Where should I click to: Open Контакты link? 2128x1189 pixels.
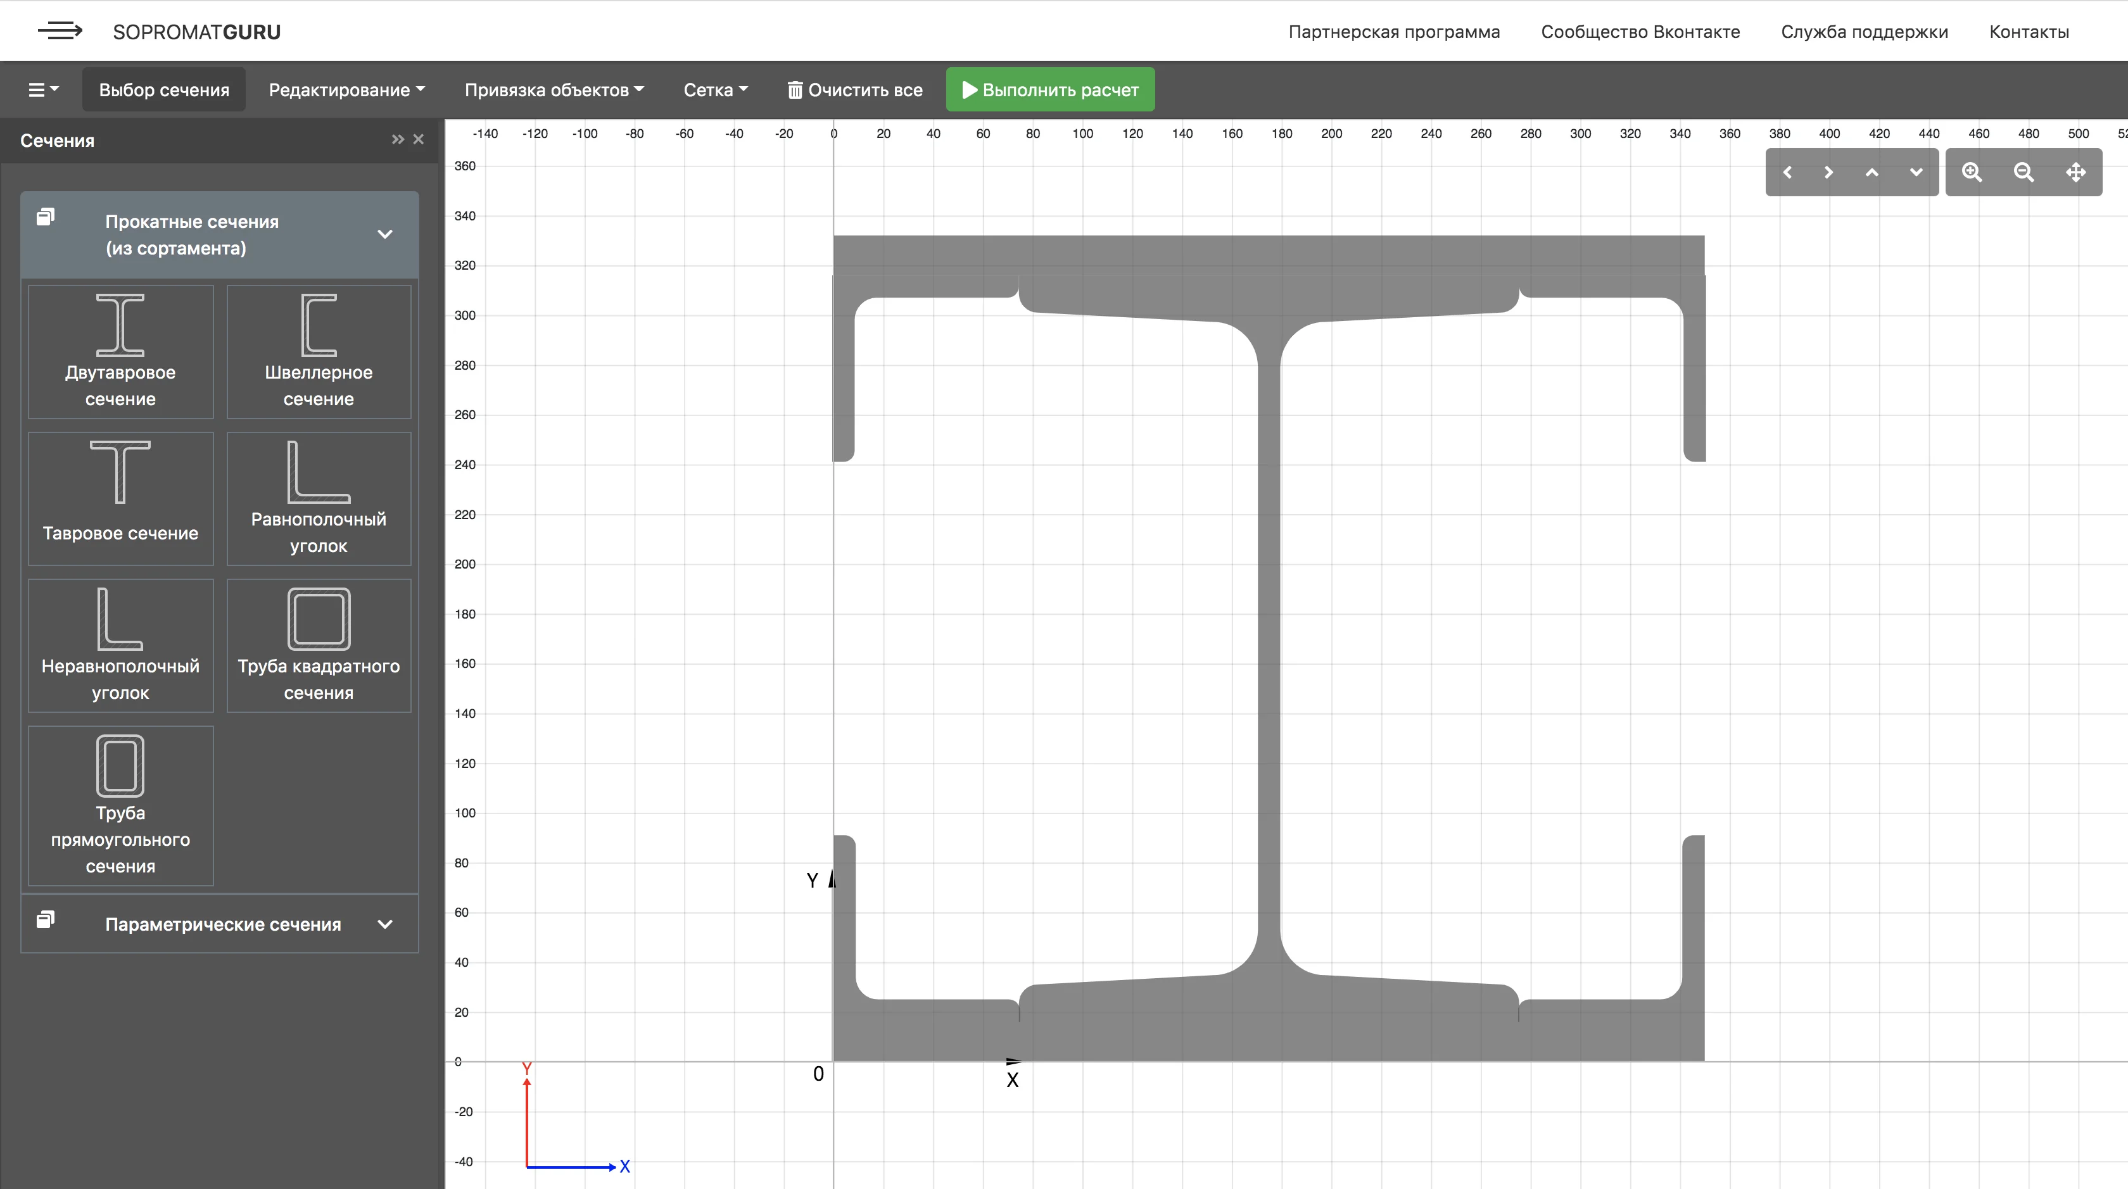click(2029, 32)
